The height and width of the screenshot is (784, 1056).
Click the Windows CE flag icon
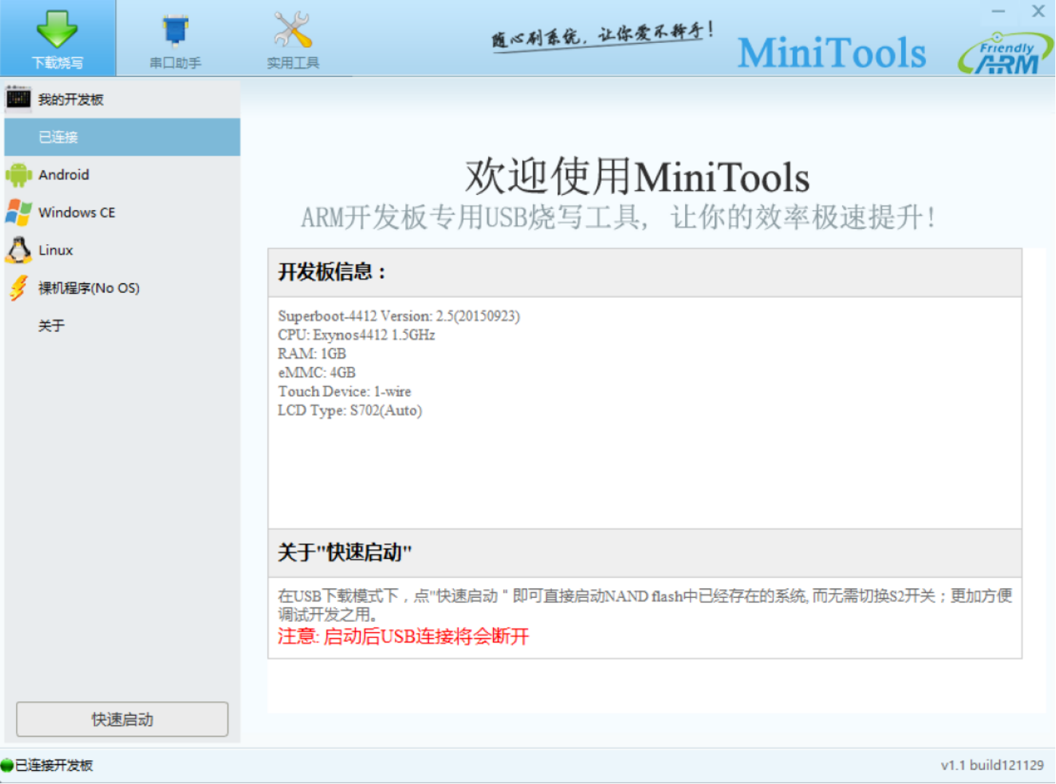click(18, 213)
